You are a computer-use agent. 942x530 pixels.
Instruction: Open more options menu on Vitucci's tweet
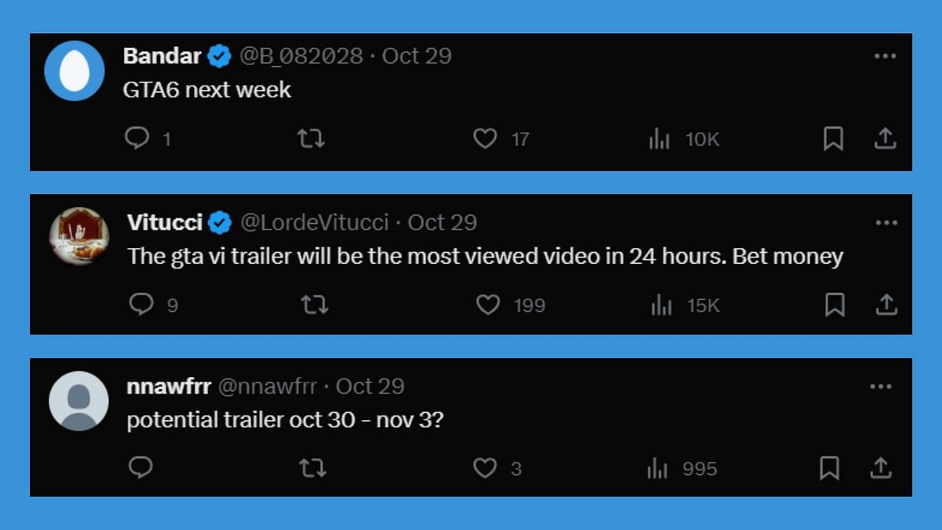point(886,223)
